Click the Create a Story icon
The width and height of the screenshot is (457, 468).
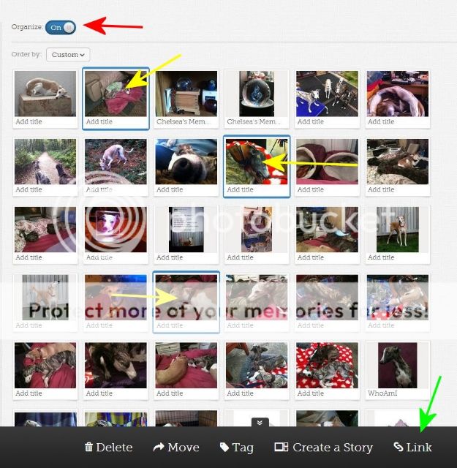coord(282,447)
